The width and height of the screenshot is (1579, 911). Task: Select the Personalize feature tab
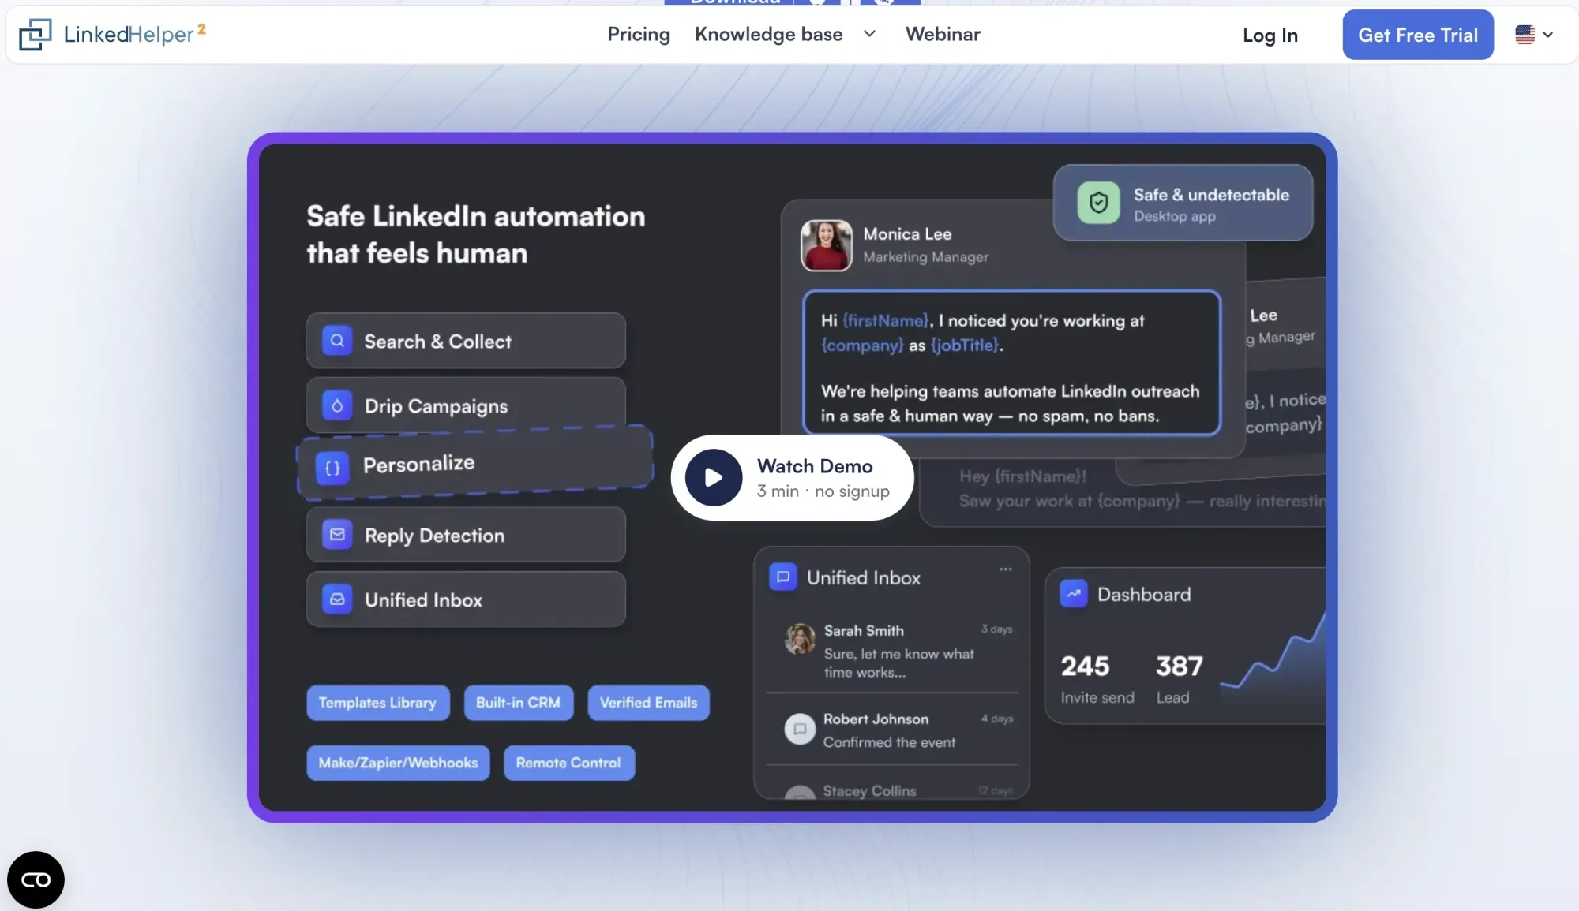(475, 463)
